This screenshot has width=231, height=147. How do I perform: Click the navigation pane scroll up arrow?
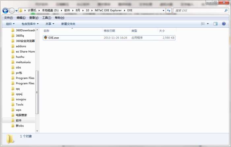(37, 30)
